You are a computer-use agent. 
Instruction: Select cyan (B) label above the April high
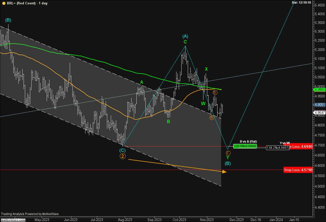[x=8, y=20]
